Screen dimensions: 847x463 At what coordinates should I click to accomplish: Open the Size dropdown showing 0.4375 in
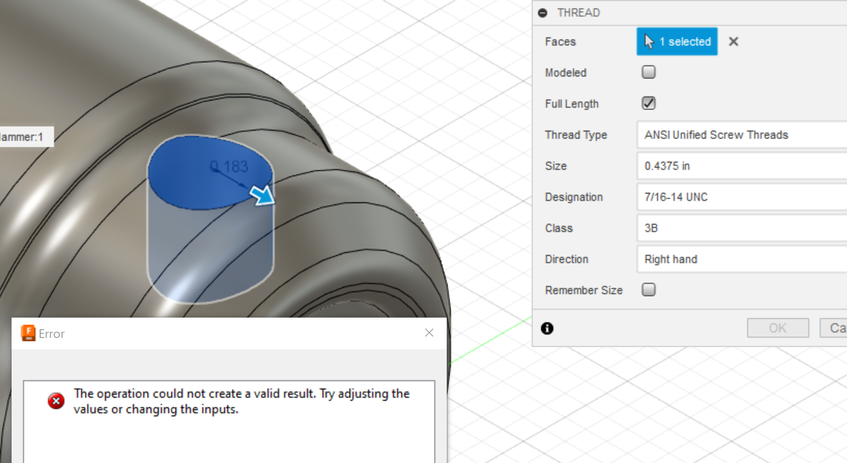coord(742,166)
